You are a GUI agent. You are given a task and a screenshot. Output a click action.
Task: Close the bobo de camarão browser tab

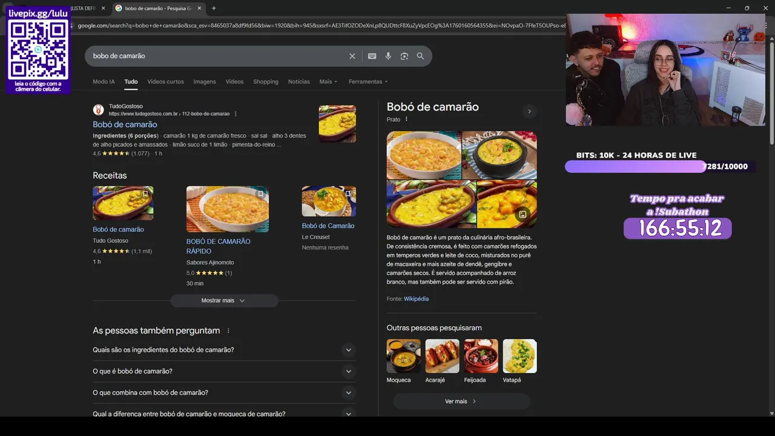click(x=199, y=8)
